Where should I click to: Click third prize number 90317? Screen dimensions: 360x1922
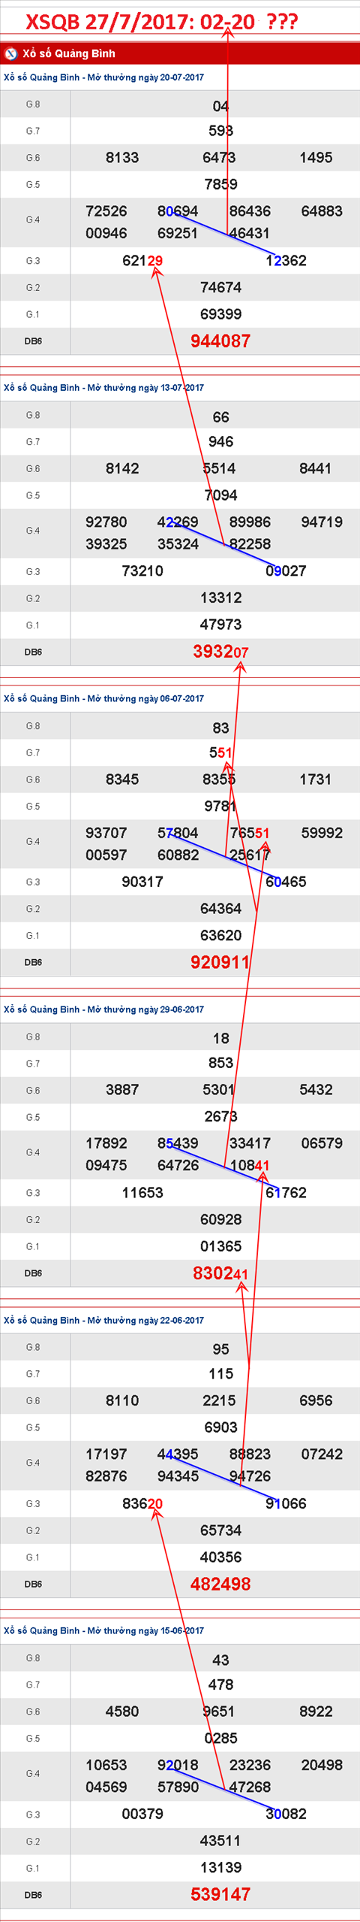tap(142, 882)
